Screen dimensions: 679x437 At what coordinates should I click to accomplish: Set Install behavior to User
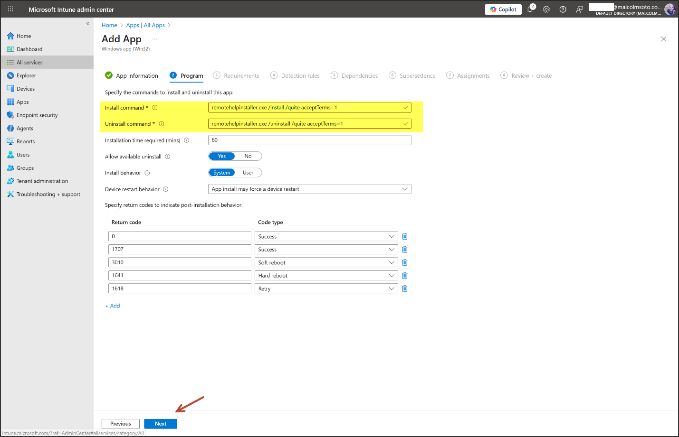coord(248,173)
